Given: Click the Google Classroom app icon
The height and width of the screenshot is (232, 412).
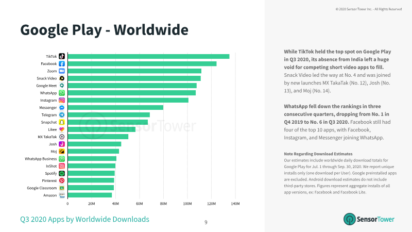Looking at the screenshot, I should (62, 188).
